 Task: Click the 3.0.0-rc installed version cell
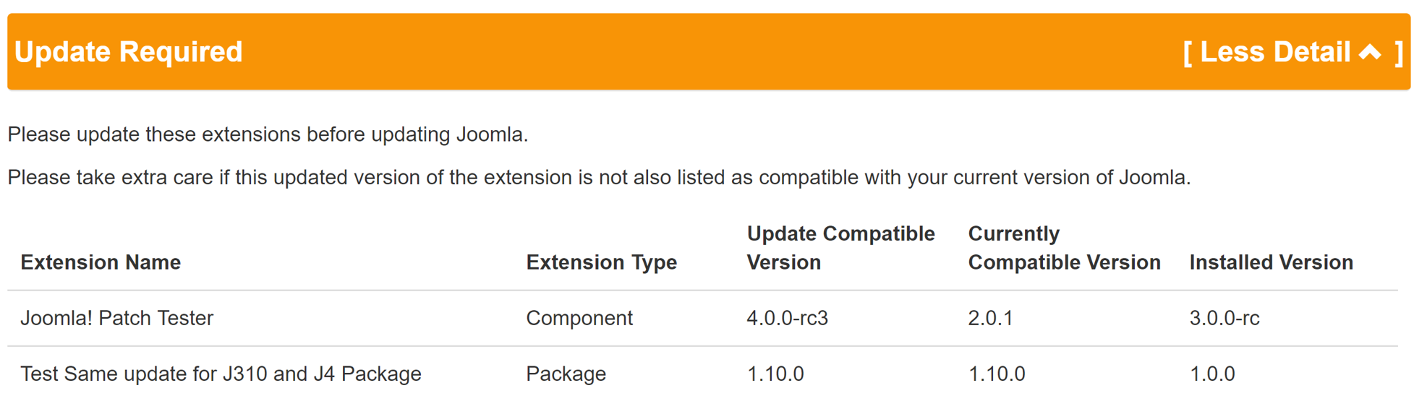(x=1224, y=318)
